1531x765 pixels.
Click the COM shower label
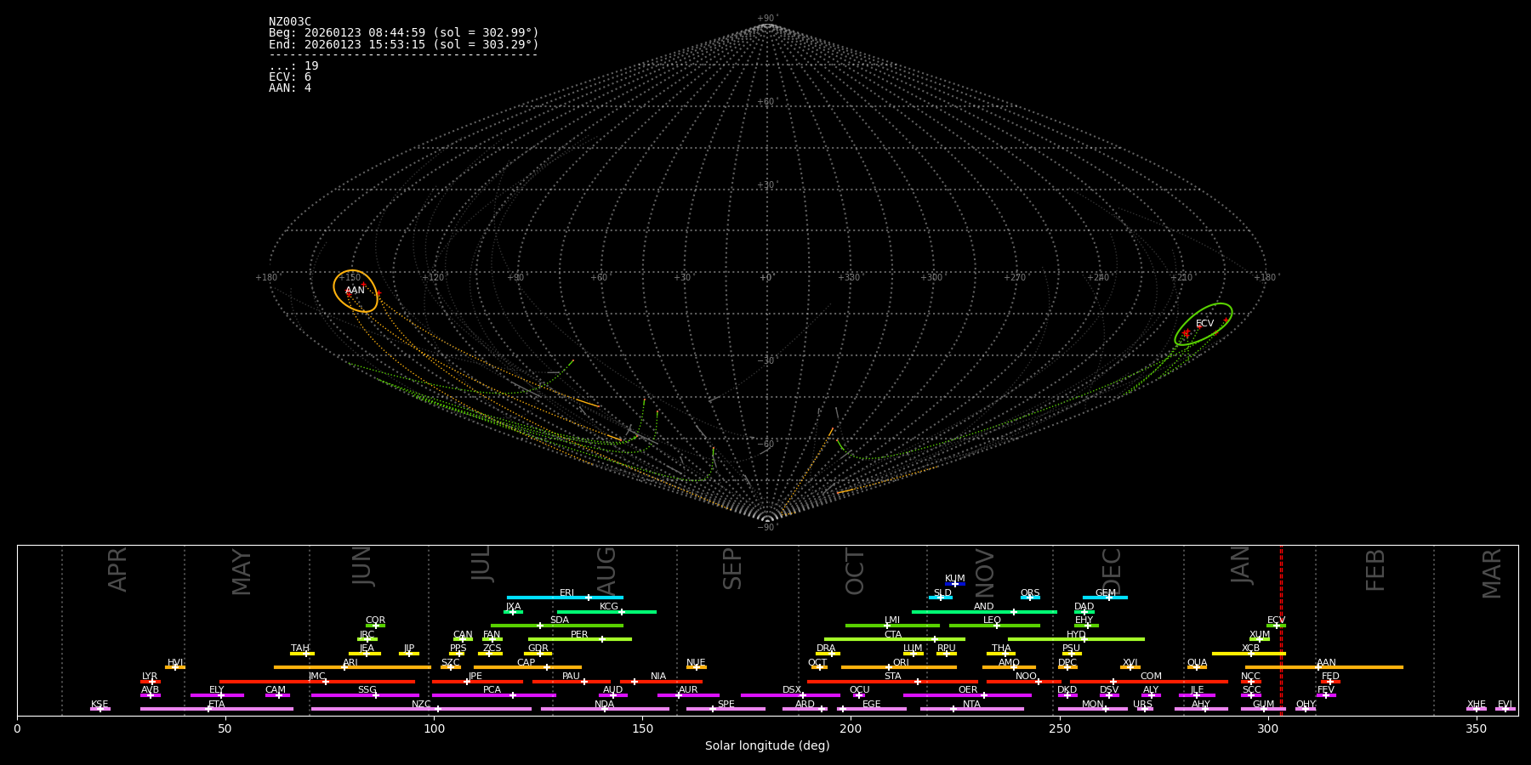pyautogui.click(x=1151, y=677)
